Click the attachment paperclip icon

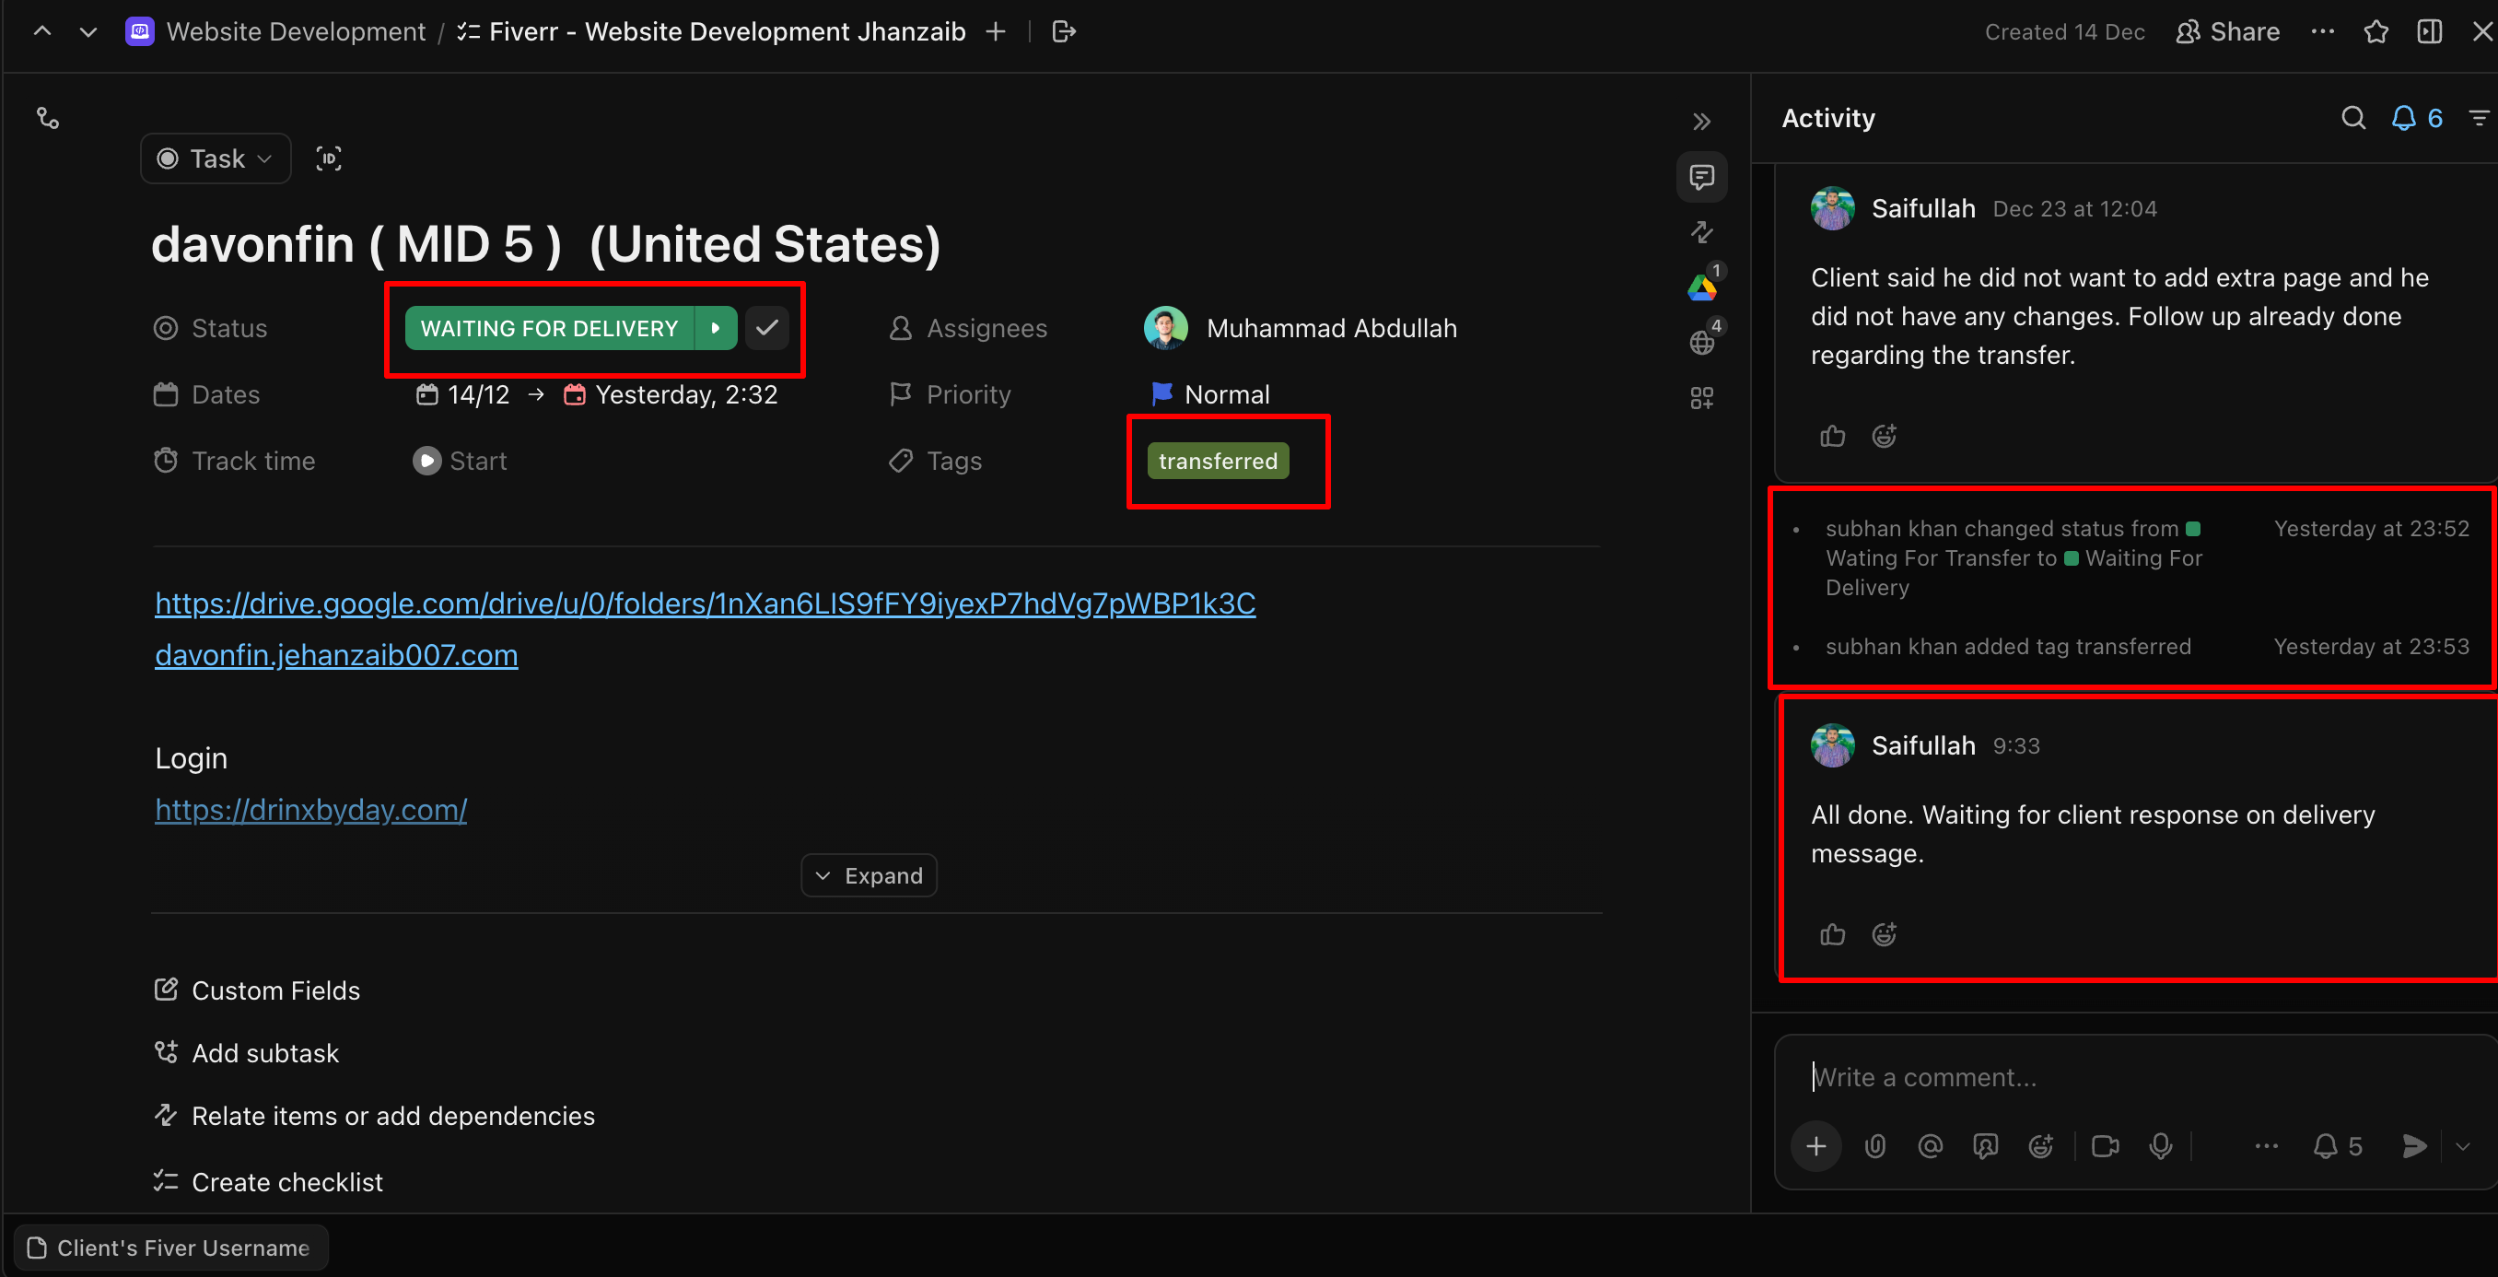click(x=1874, y=1146)
